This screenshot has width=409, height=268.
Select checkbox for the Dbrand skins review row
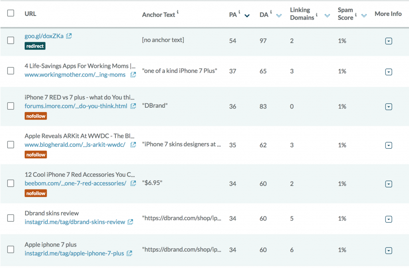pyautogui.click(x=11, y=218)
